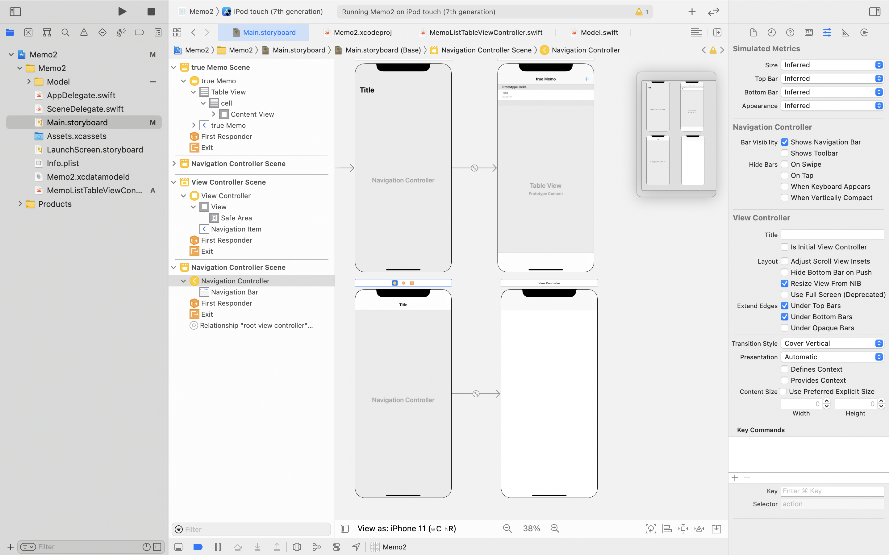
Task: Select AppDelegate.swift in navigator
Action: coord(81,95)
